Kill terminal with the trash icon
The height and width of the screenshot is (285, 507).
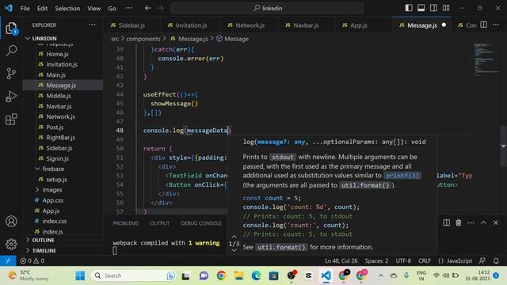[x=459, y=222]
